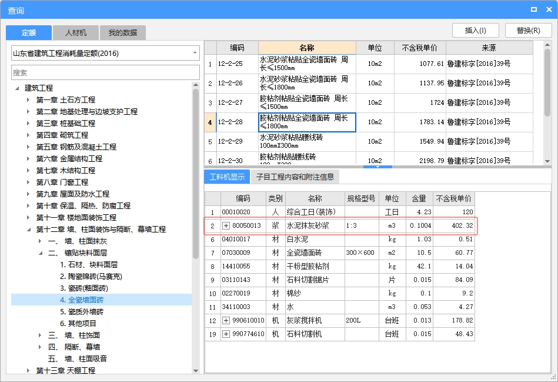This screenshot has height=382, width=558.
Task: Collapse 第十二章 墙、柱面装饰与隔断、幕墙工程 arrow
Action: click(28, 230)
